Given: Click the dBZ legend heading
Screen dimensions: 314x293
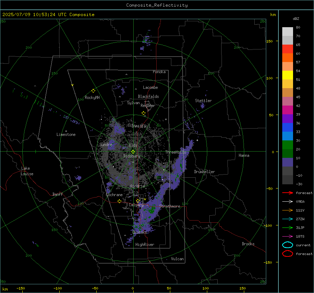Looking at the screenshot, I should 296,18.
